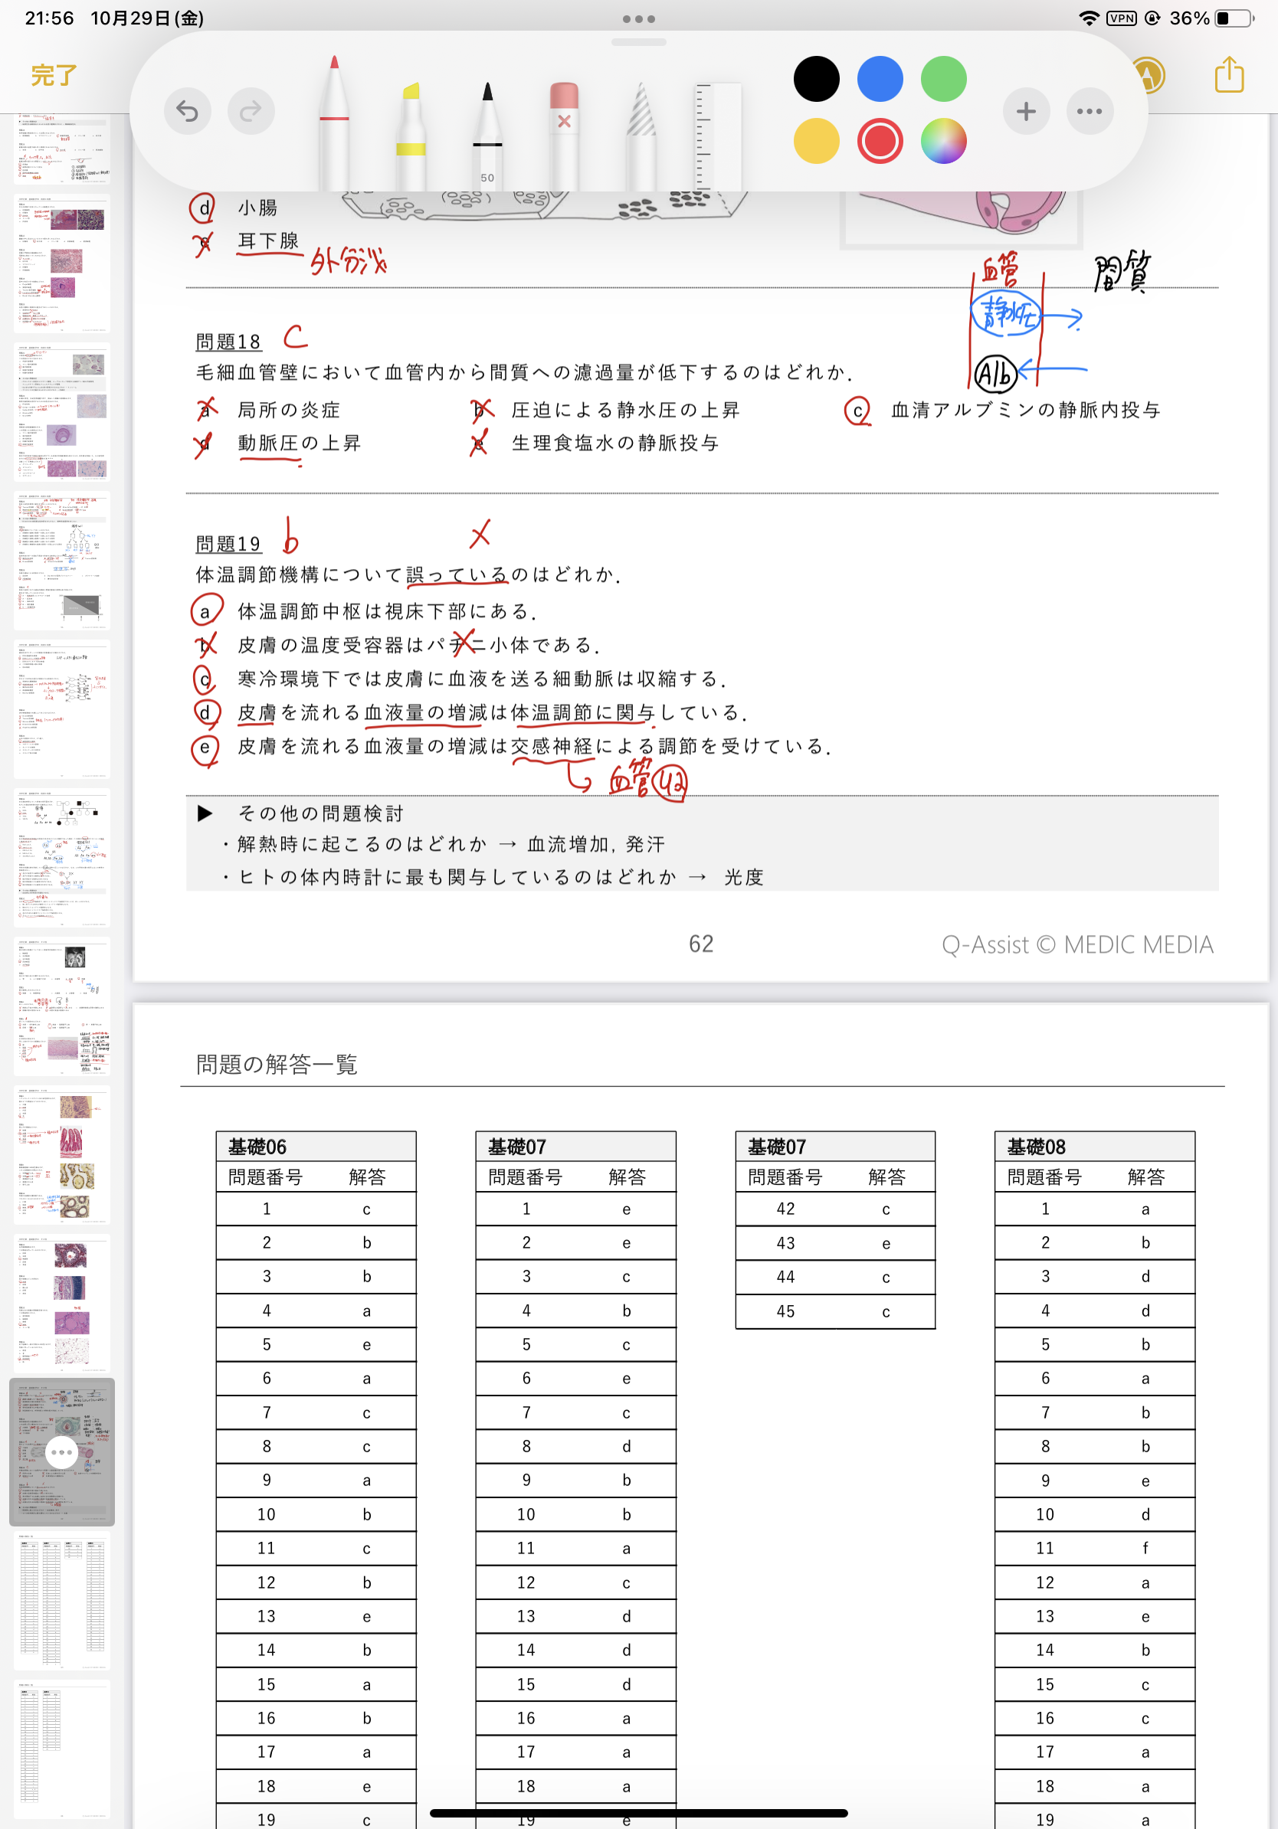
Task: Tap the page number 62
Action: pos(701,944)
